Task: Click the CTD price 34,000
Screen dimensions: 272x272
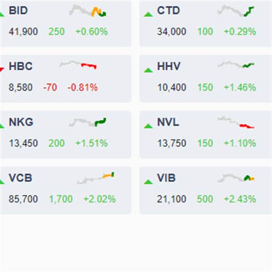Action: click(171, 32)
